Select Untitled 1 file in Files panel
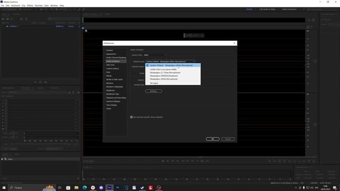This screenshot has width=340, height=191. click(14, 27)
